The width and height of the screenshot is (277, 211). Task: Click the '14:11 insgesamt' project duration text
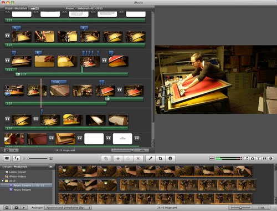click(65, 150)
